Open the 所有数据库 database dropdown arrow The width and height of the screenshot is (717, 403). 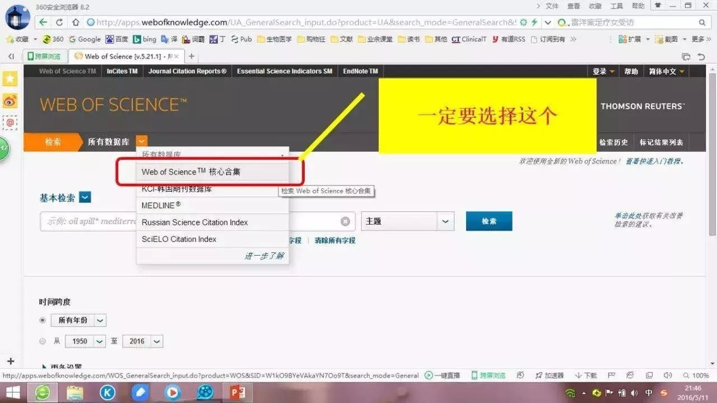pyautogui.click(x=142, y=142)
